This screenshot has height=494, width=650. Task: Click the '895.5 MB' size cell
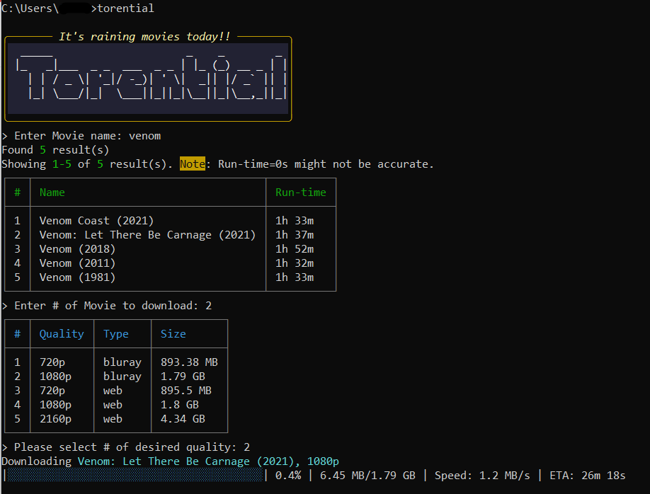click(x=186, y=391)
